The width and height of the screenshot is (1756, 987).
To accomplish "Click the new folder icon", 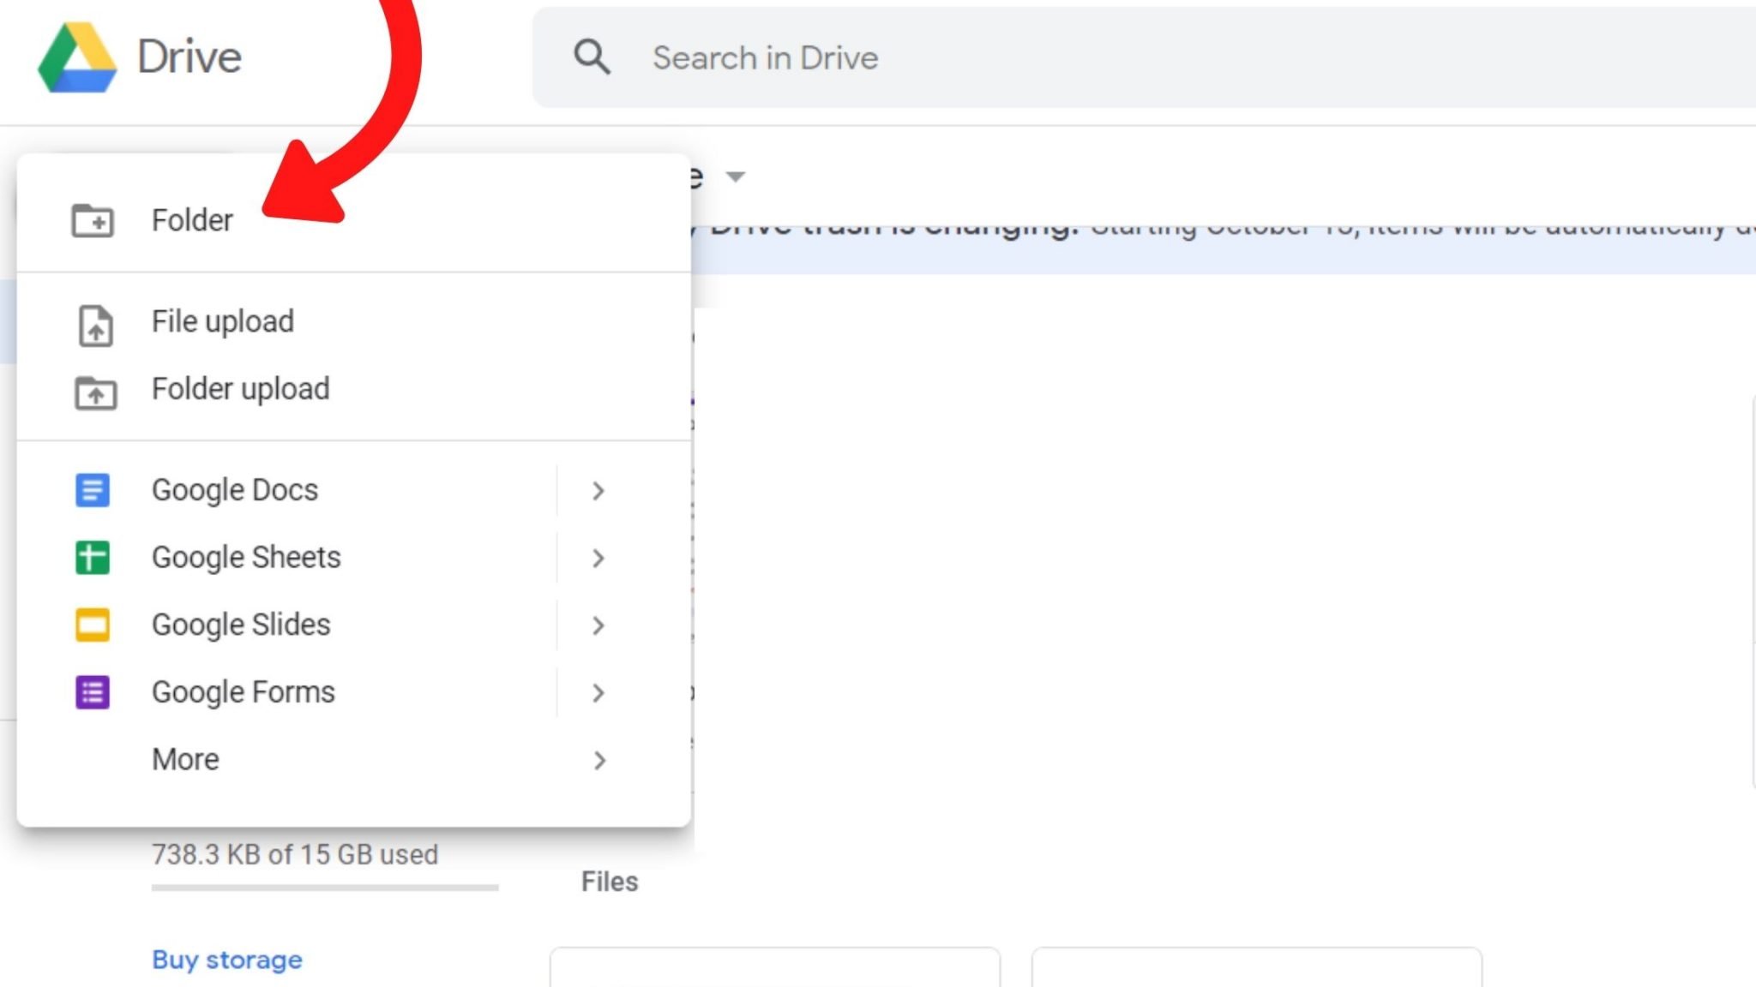I will click(x=93, y=220).
